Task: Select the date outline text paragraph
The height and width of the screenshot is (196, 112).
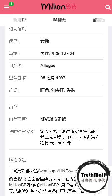Action: (70, 137)
